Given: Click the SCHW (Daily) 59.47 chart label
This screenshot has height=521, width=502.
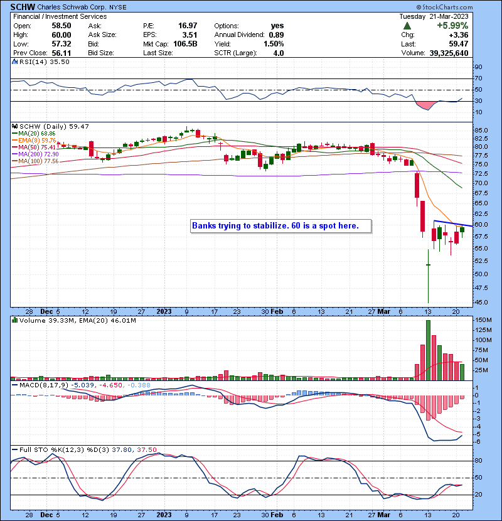Looking at the screenshot, I should [x=54, y=126].
